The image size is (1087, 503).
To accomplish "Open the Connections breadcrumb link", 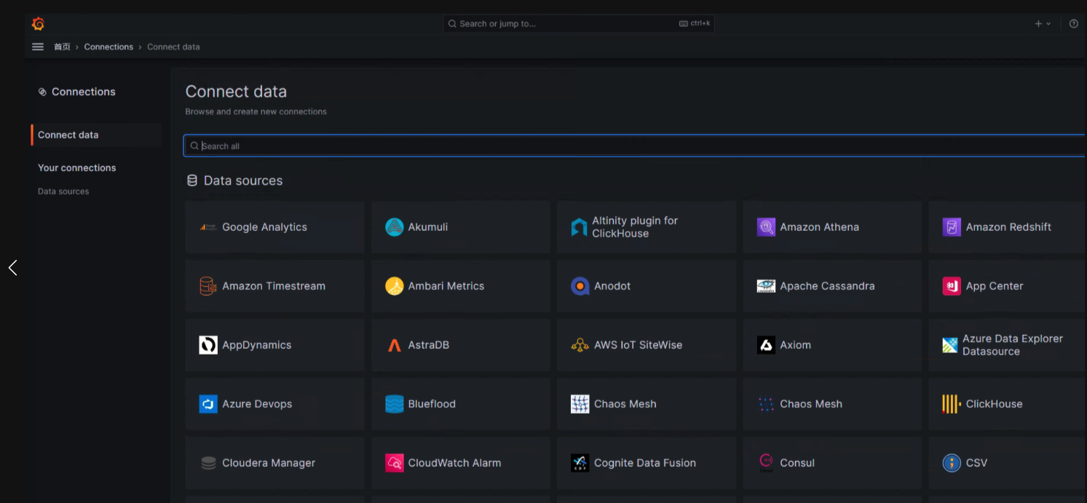I will coord(108,47).
